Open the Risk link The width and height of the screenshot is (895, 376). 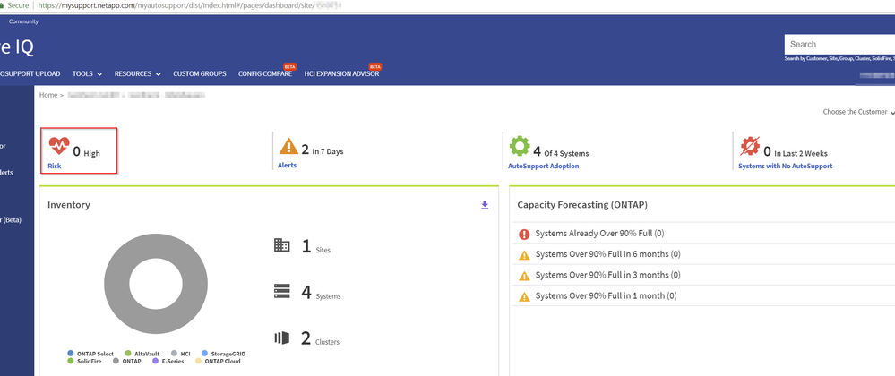point(55,166)
